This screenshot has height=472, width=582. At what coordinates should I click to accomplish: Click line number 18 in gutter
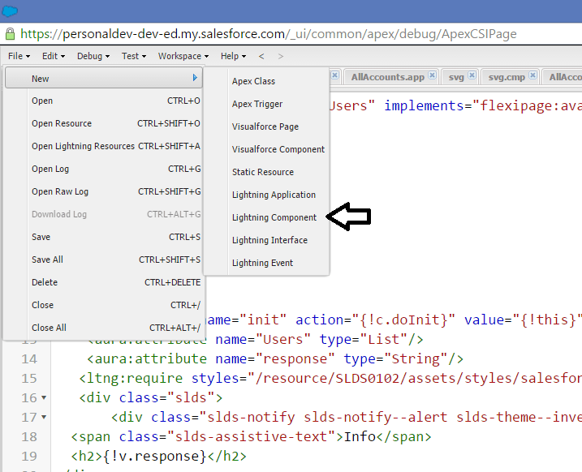pos(29,436)
